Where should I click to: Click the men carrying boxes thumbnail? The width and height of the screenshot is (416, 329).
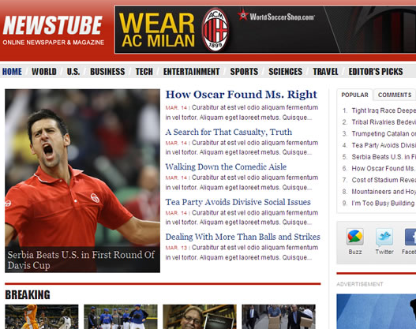(x=279, y=317)
